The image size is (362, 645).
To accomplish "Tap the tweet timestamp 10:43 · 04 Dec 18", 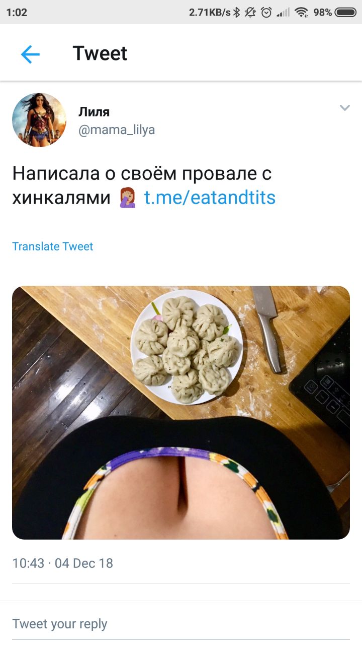I will pyautogui.click(x=63, y=563).
